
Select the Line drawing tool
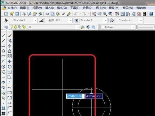(x=3, y=35)
